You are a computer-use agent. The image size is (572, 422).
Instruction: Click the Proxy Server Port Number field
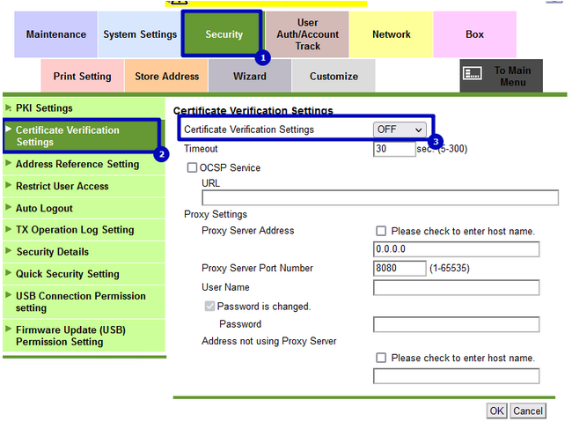[399, 268]
